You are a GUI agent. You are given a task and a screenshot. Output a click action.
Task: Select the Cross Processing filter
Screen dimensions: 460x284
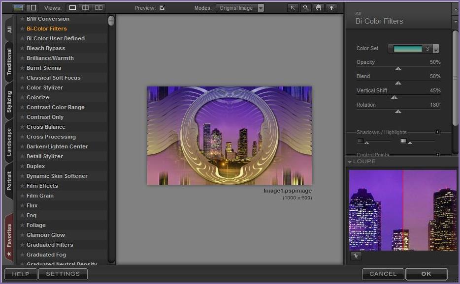pyautogui.click(x=51, y=137)
